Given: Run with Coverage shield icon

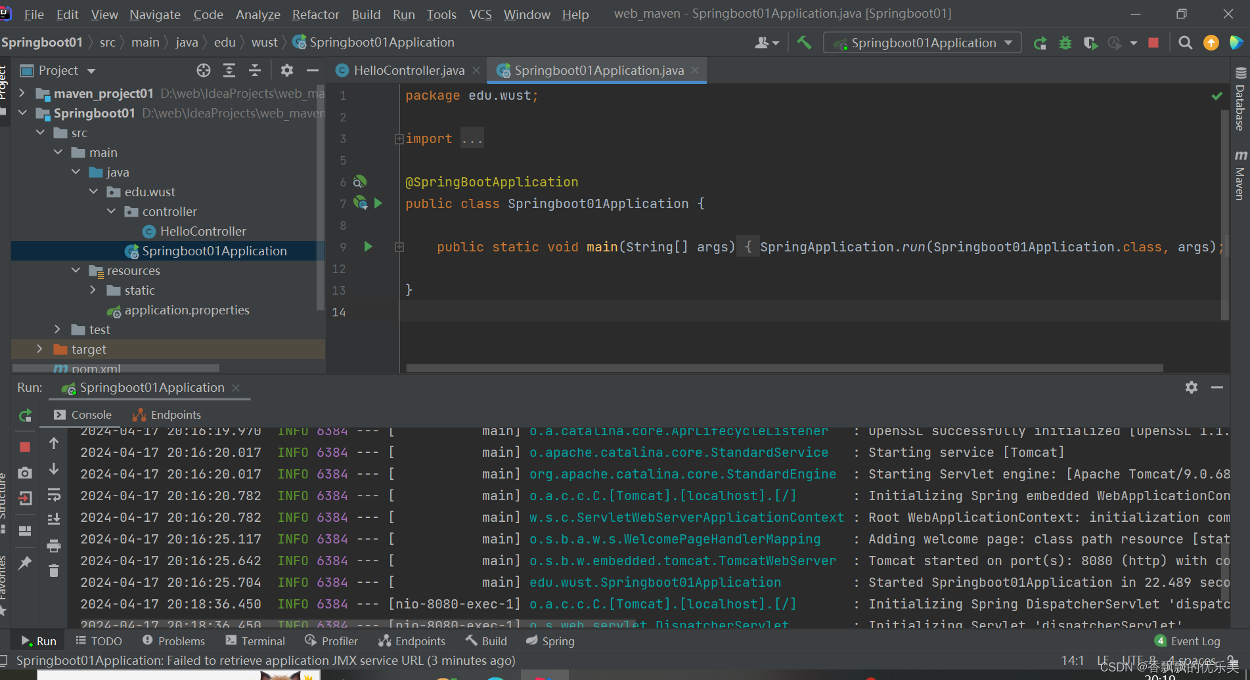Looking at the screenshot, I should 1090,43.
